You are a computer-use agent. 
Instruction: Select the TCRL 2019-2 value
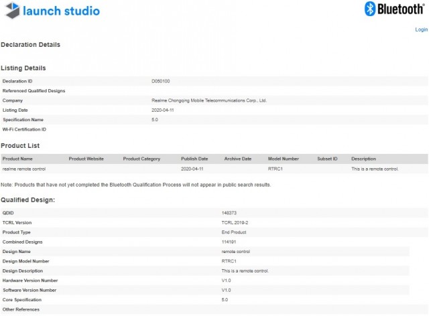pyautogui.click(x=235, y=222)
